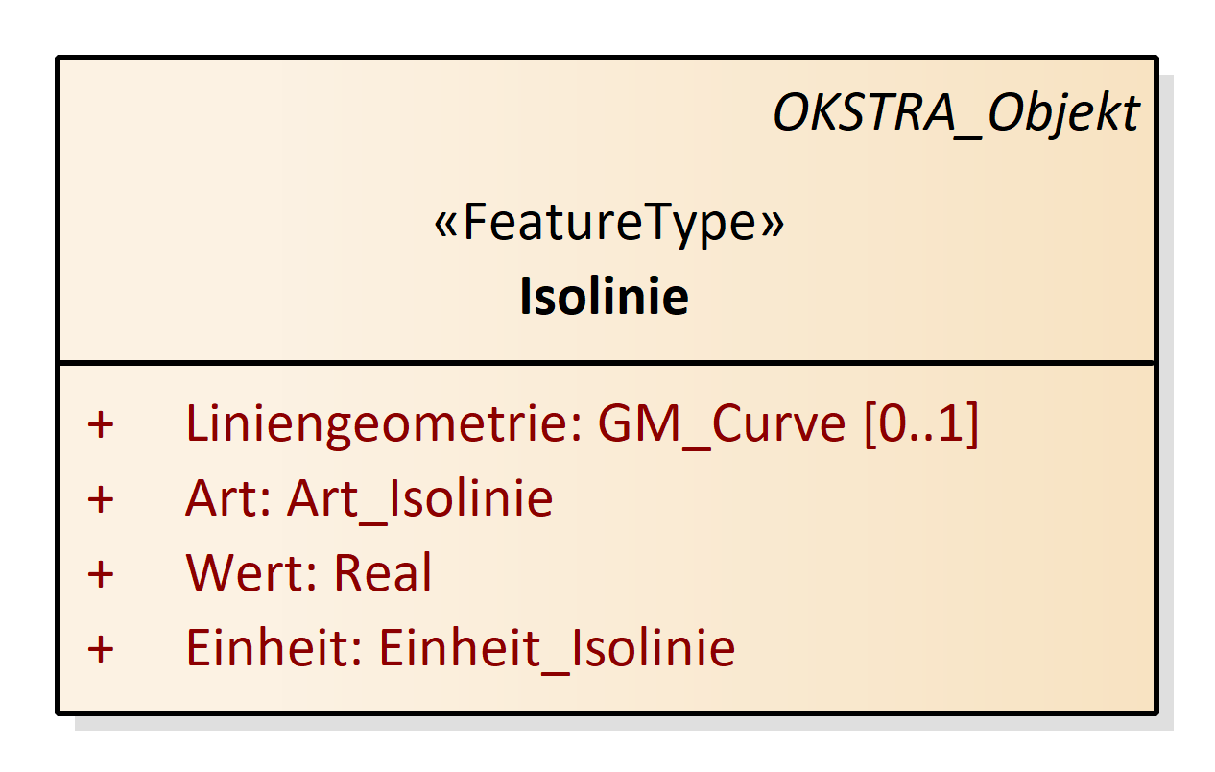Click the plus visibility icon before Wert
The height and width of the screenshot is (772, 1215).
101,574
